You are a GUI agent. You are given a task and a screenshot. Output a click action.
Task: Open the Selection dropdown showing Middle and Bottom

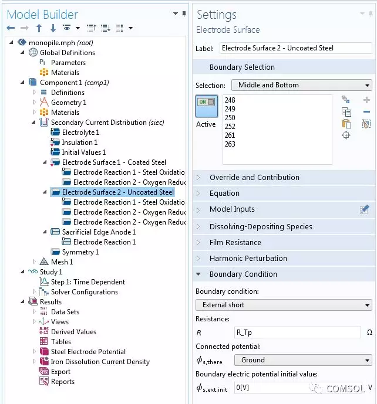[x=302, y=85]
